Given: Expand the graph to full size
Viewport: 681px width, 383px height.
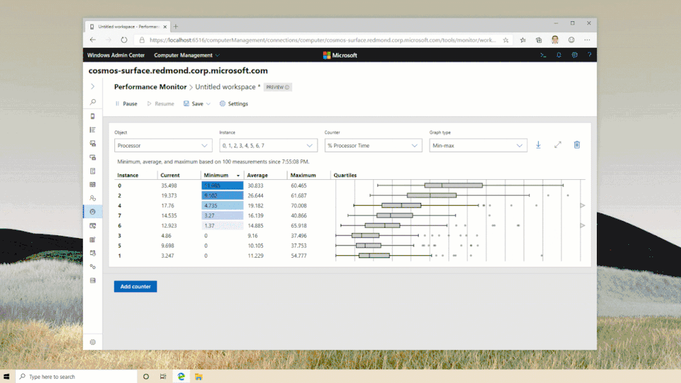Looking at the screenshot, I should (x=558, y=145).
